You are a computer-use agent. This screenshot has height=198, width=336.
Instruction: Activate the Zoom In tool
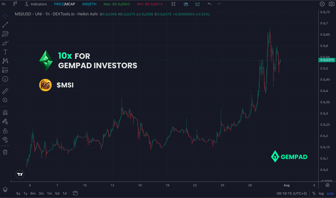coord(5,100)
